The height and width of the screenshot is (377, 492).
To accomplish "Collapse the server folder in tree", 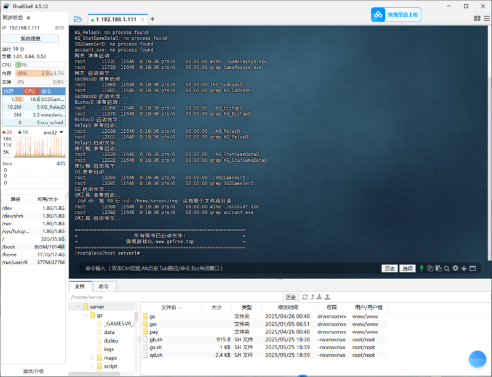I will 77,306.
